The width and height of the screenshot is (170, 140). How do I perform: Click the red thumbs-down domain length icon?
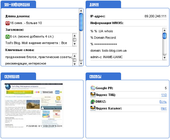[x=8, y=23]
